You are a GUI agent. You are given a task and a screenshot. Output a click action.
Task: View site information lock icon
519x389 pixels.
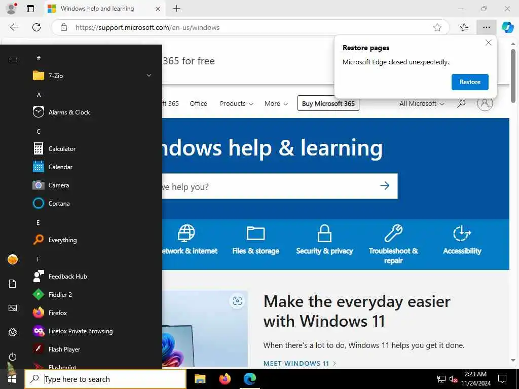pos(64,27)
